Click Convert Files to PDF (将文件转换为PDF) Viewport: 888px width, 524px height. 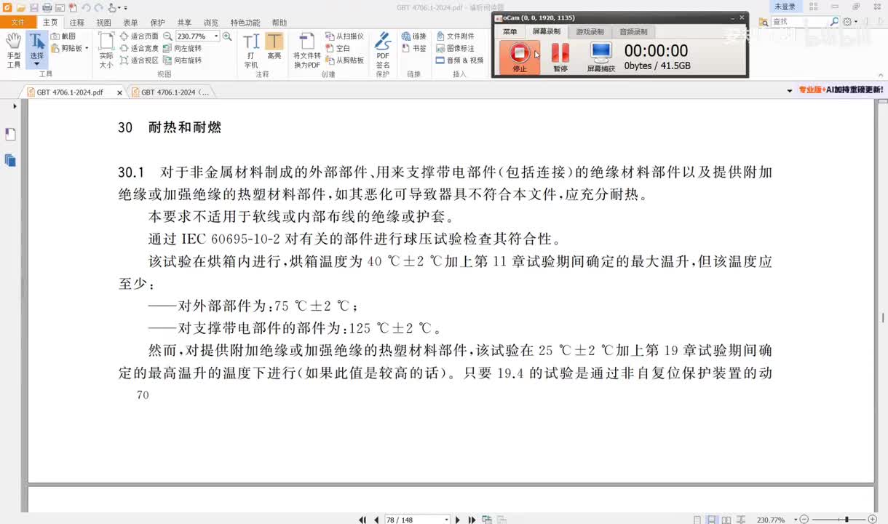(x=306, y=50)
